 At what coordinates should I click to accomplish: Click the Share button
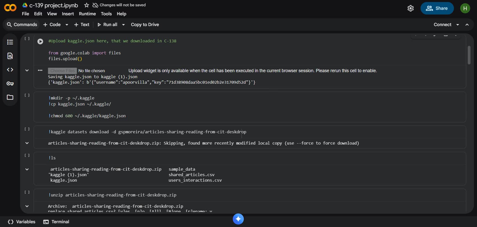(437, 8)
